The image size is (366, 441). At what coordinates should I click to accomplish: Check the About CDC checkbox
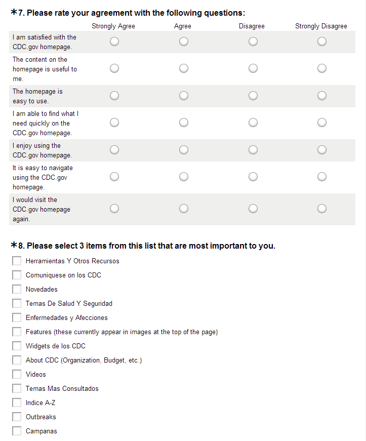point(17,360)
